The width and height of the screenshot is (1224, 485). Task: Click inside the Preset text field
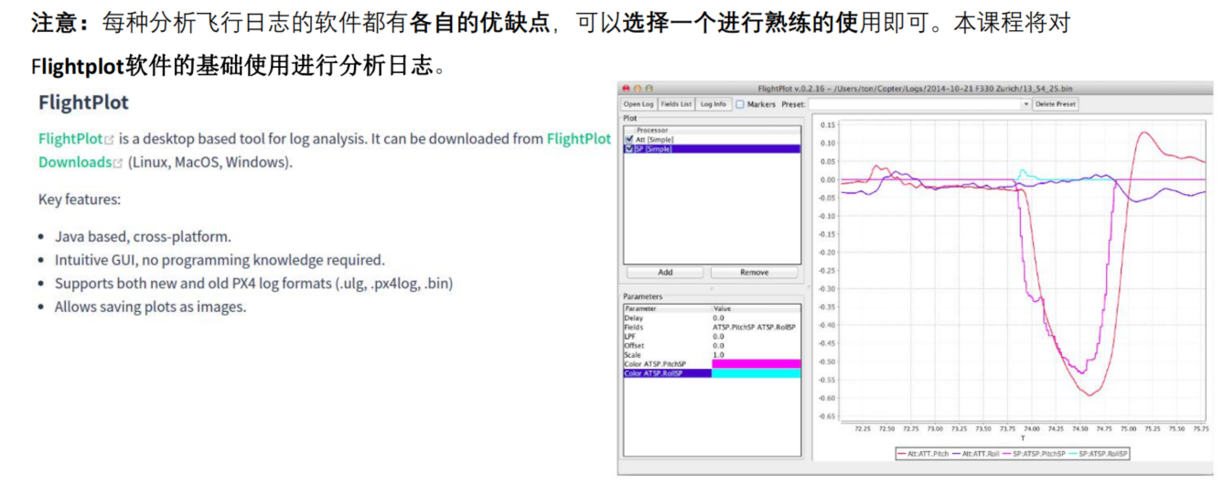(x=913, y=104)
